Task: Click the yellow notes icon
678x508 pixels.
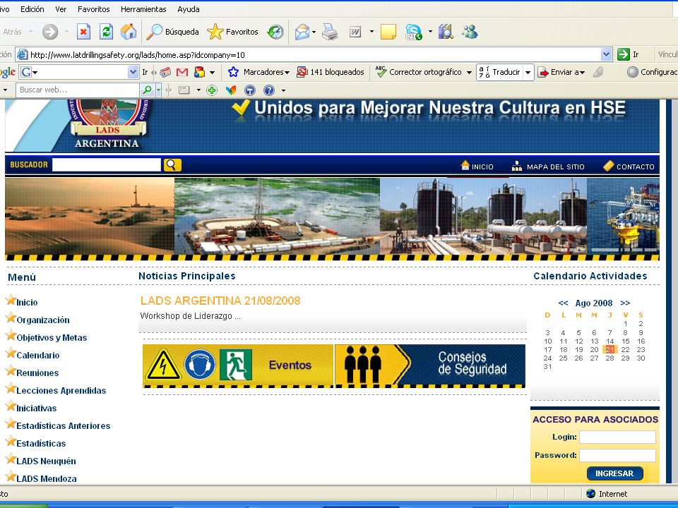Action: tap(388, 32)
